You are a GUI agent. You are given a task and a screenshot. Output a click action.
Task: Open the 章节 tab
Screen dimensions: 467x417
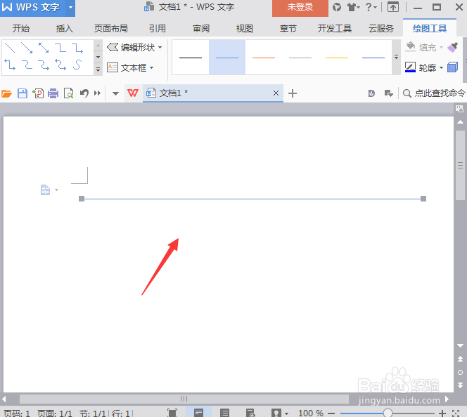coord(288,29)
